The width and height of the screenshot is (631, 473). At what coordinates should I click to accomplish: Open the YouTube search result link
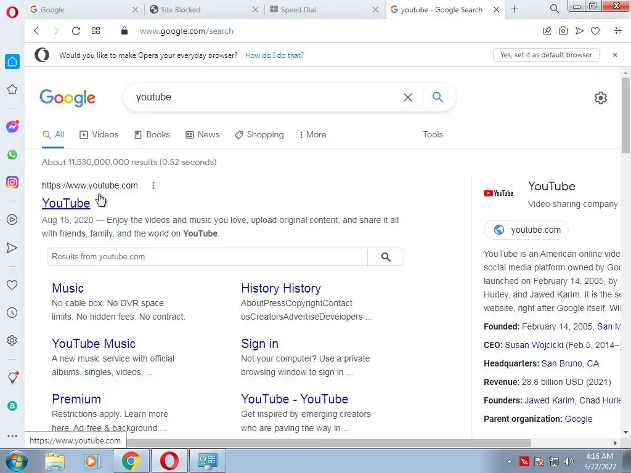(x=66, y=203)
